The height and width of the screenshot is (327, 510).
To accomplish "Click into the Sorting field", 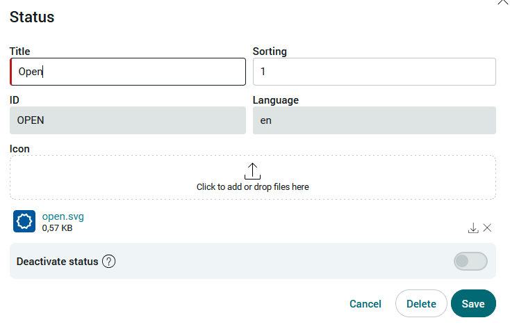I will click(375, 72).
